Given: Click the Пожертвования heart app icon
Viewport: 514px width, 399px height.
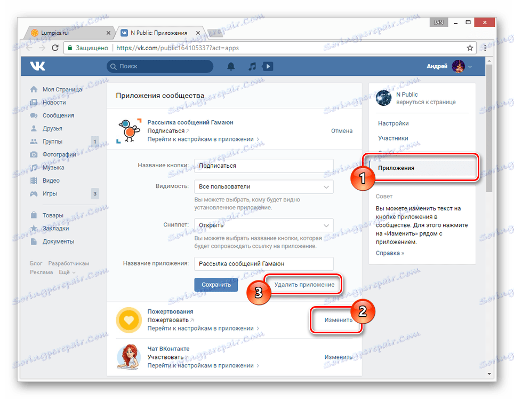Looking at the screenshot, I should point(129,320).
